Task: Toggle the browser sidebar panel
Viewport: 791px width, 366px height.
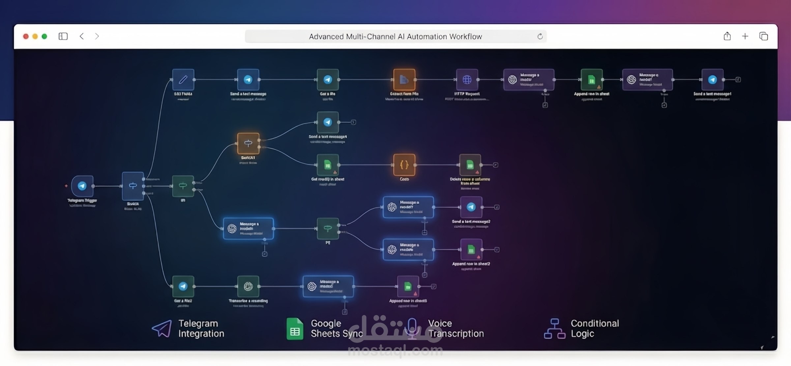Action: coord(63,36)
